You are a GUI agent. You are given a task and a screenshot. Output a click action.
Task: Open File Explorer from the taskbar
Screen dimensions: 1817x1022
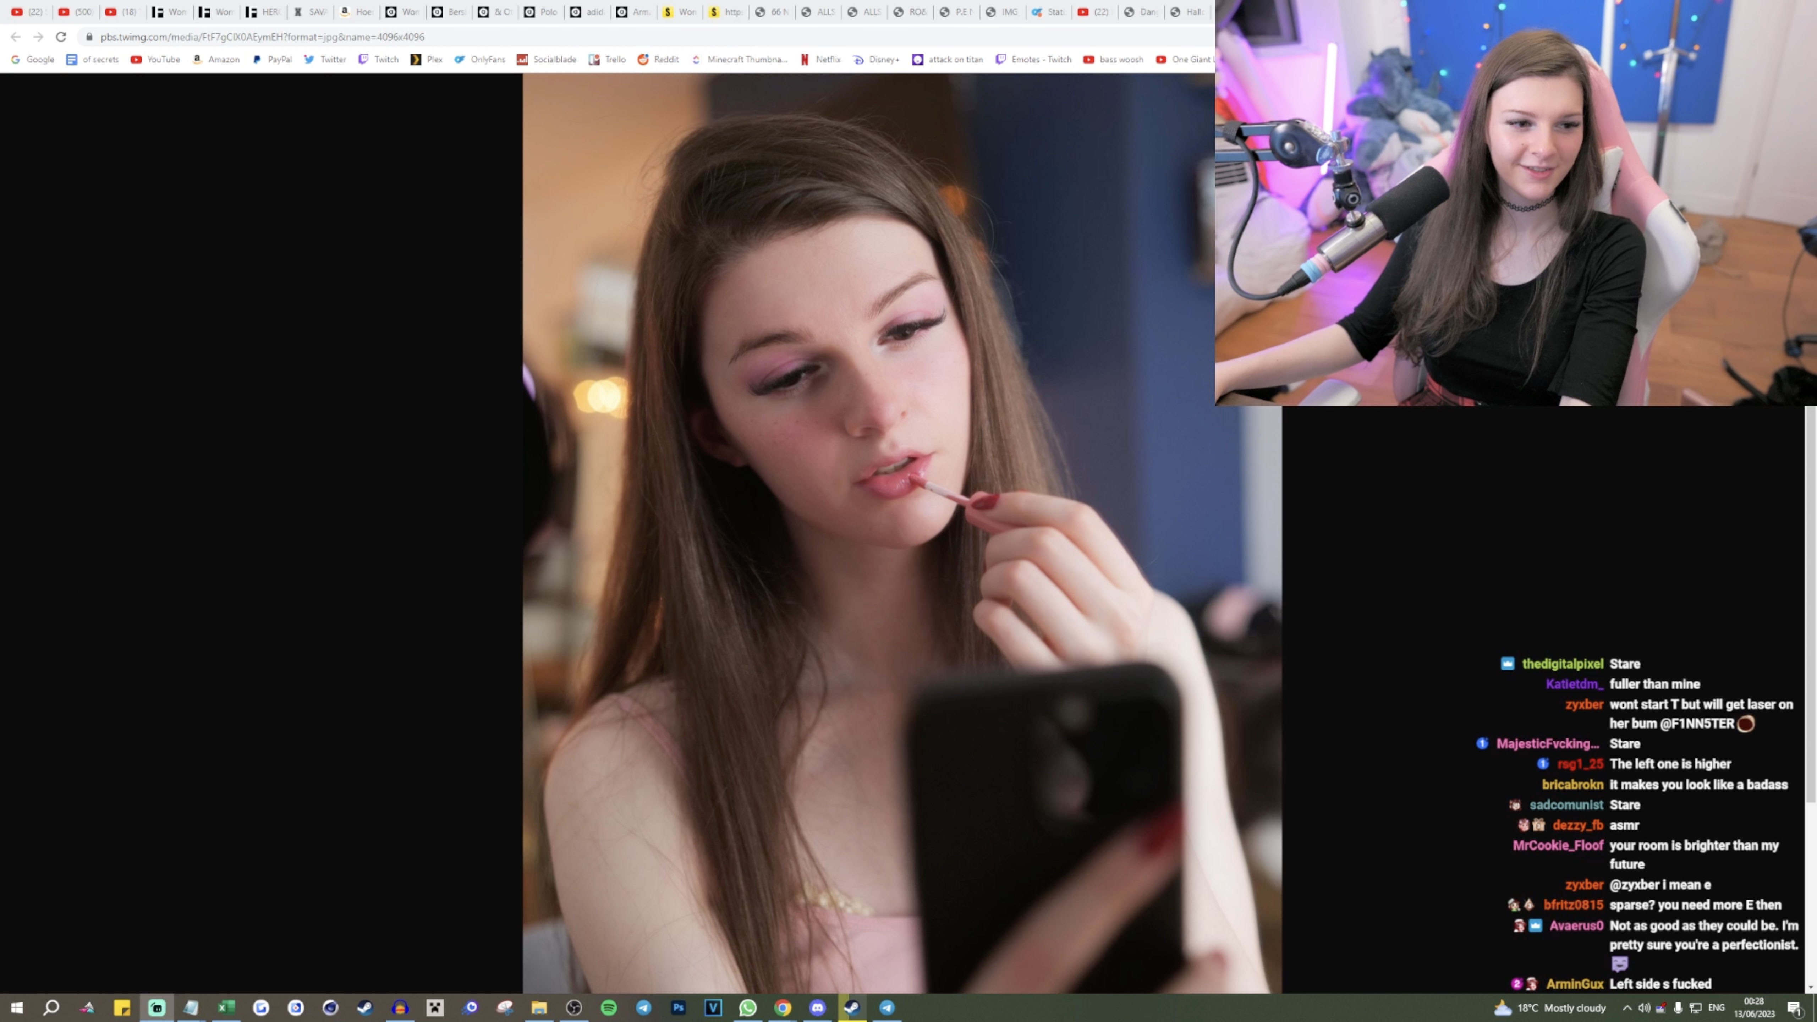click(539, 1007)
